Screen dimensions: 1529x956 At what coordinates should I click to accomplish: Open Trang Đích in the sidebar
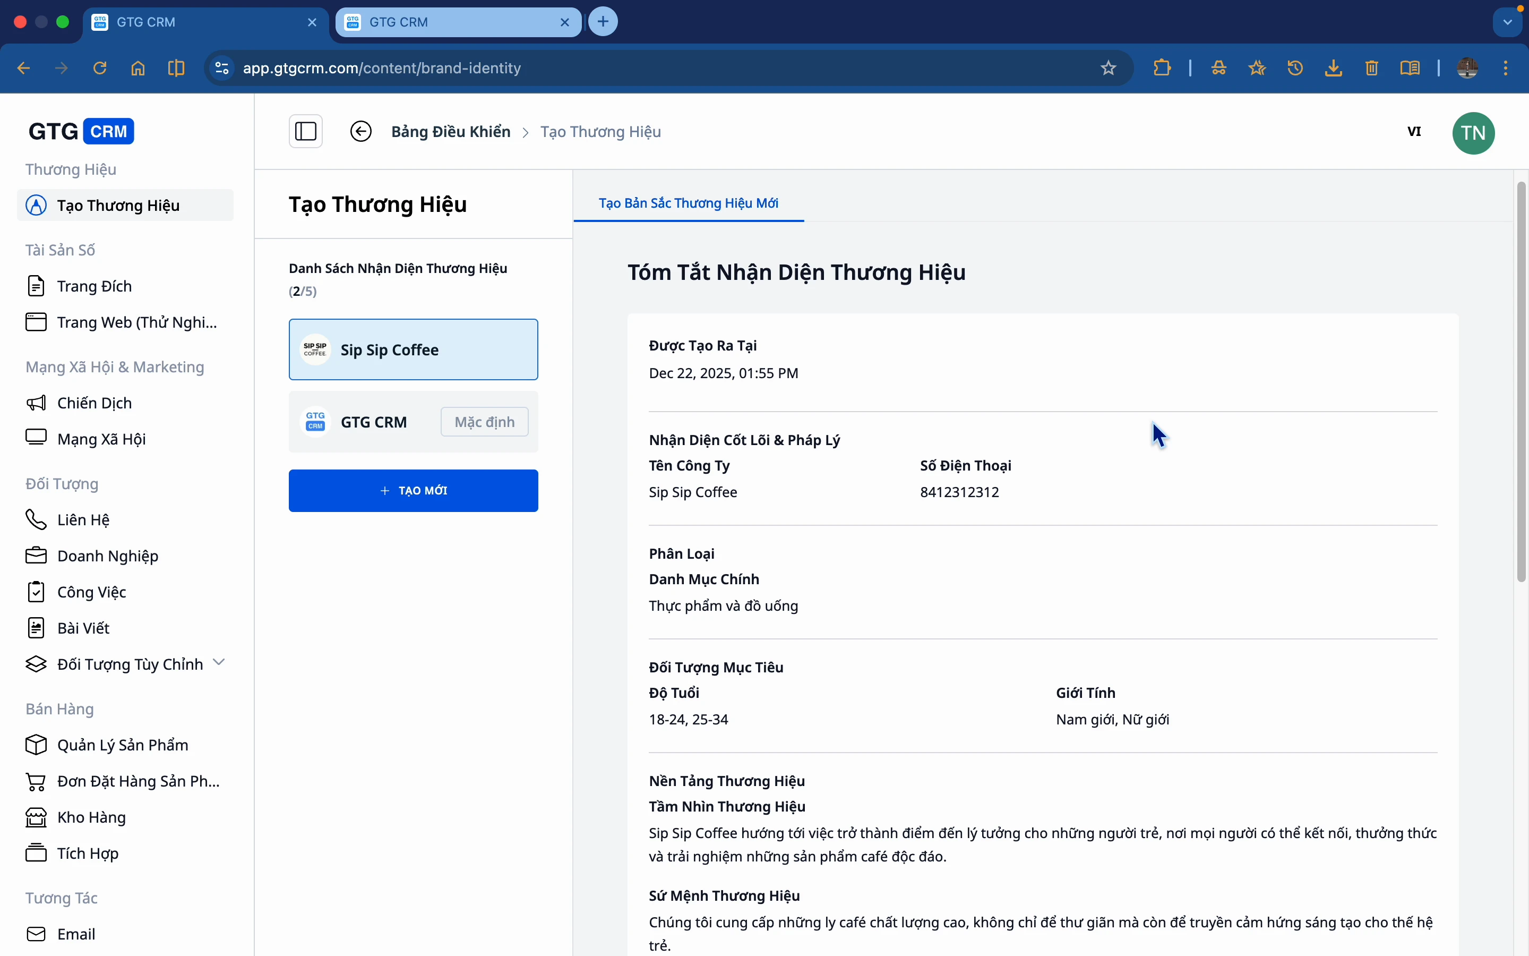(x=94, y=286)
